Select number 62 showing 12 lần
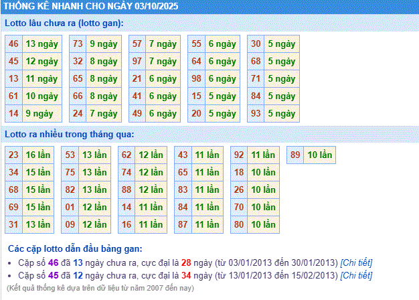419x300 pixels. pyautogui.click(x=127, y=155)
